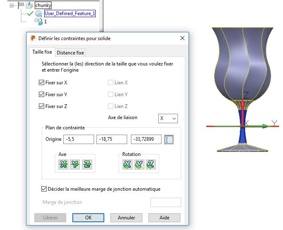
Task: Click the green Y axis arrow on model
Action: (x=256, y=126)
